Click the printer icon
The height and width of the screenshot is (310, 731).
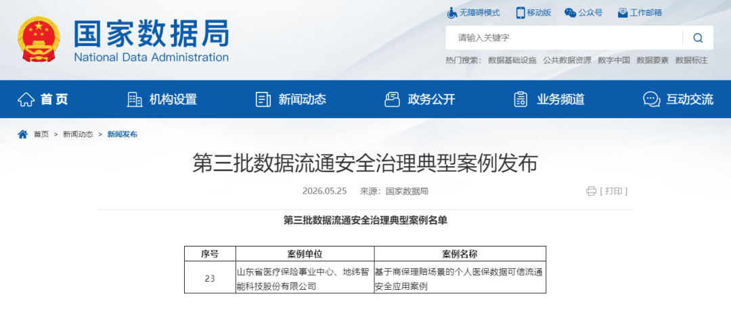[x=591, y=191]
